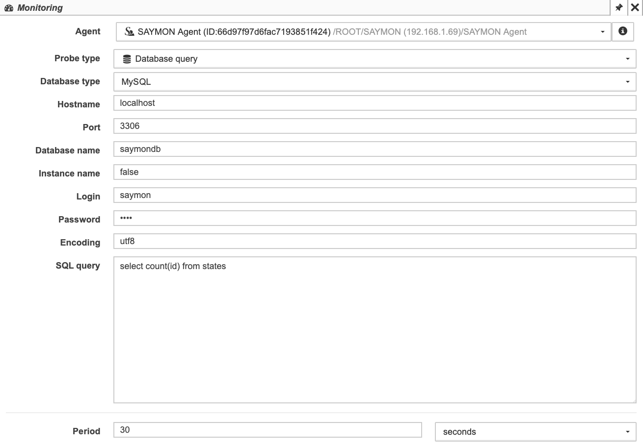
Task: Close the Monitoring panel
Action: (635, 7)
